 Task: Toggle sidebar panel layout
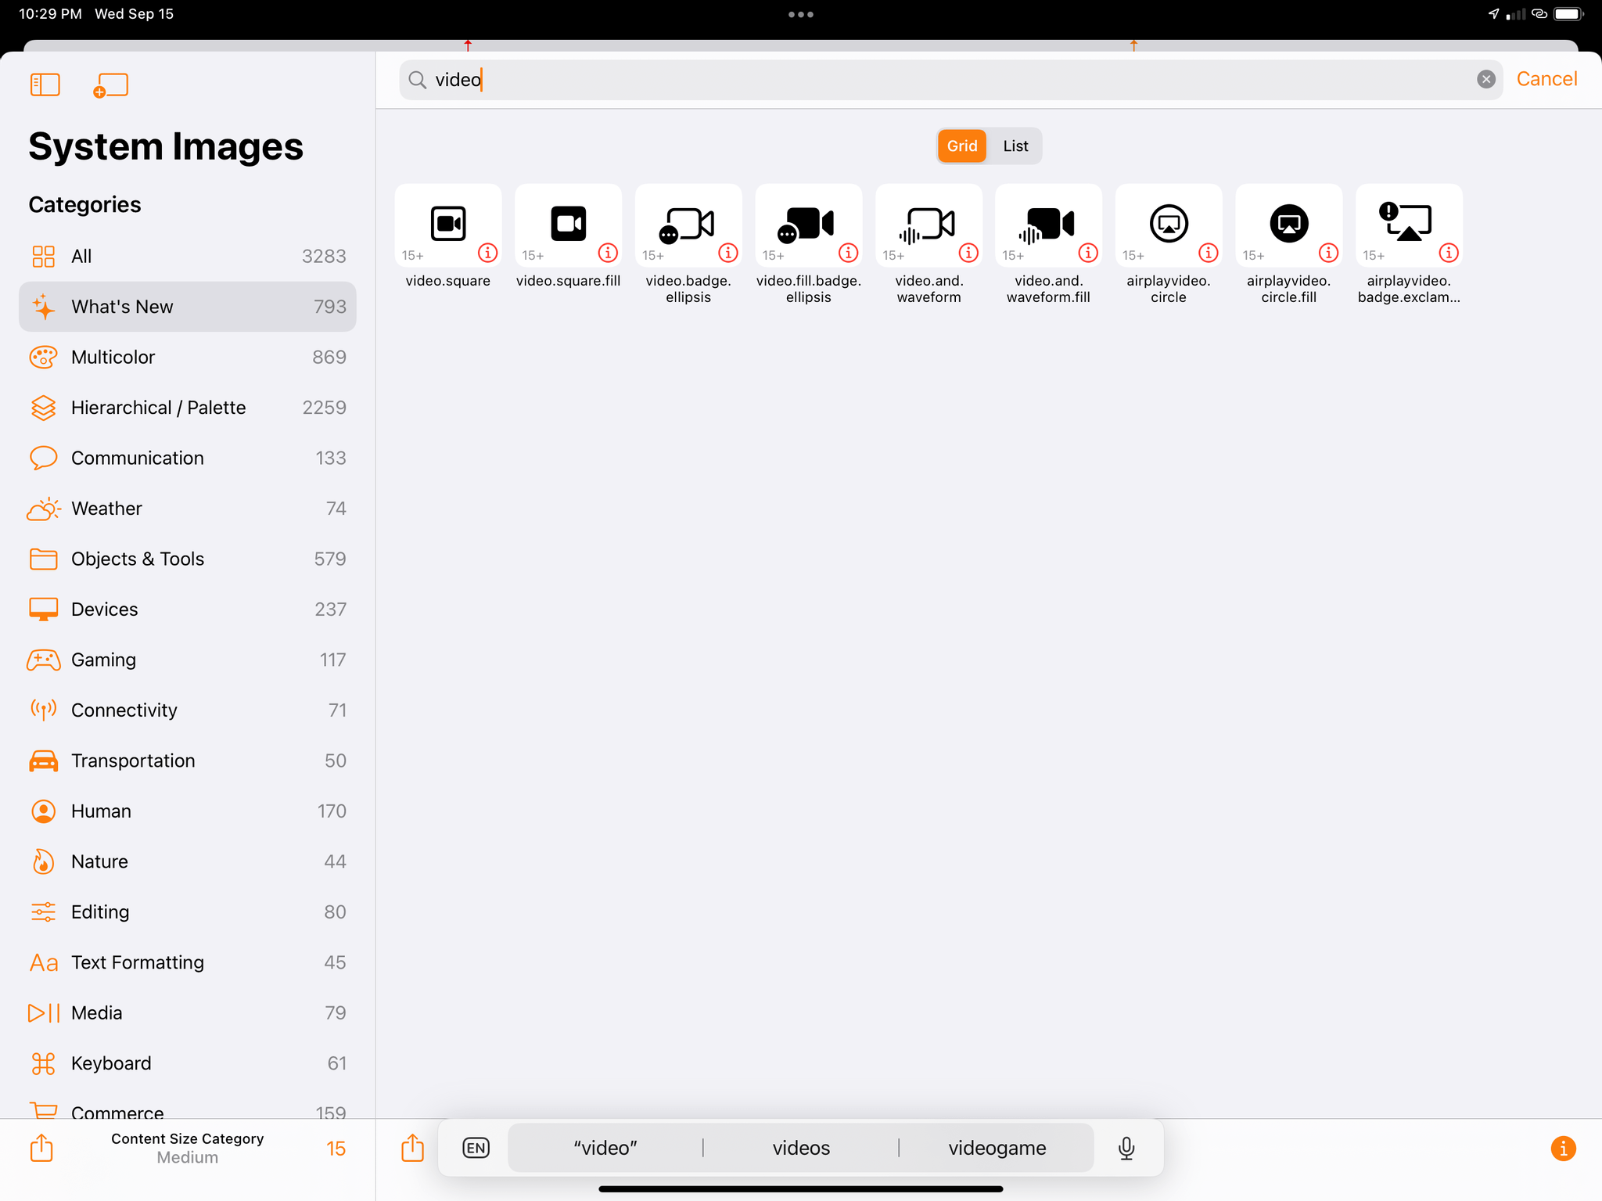click(44, 85)
